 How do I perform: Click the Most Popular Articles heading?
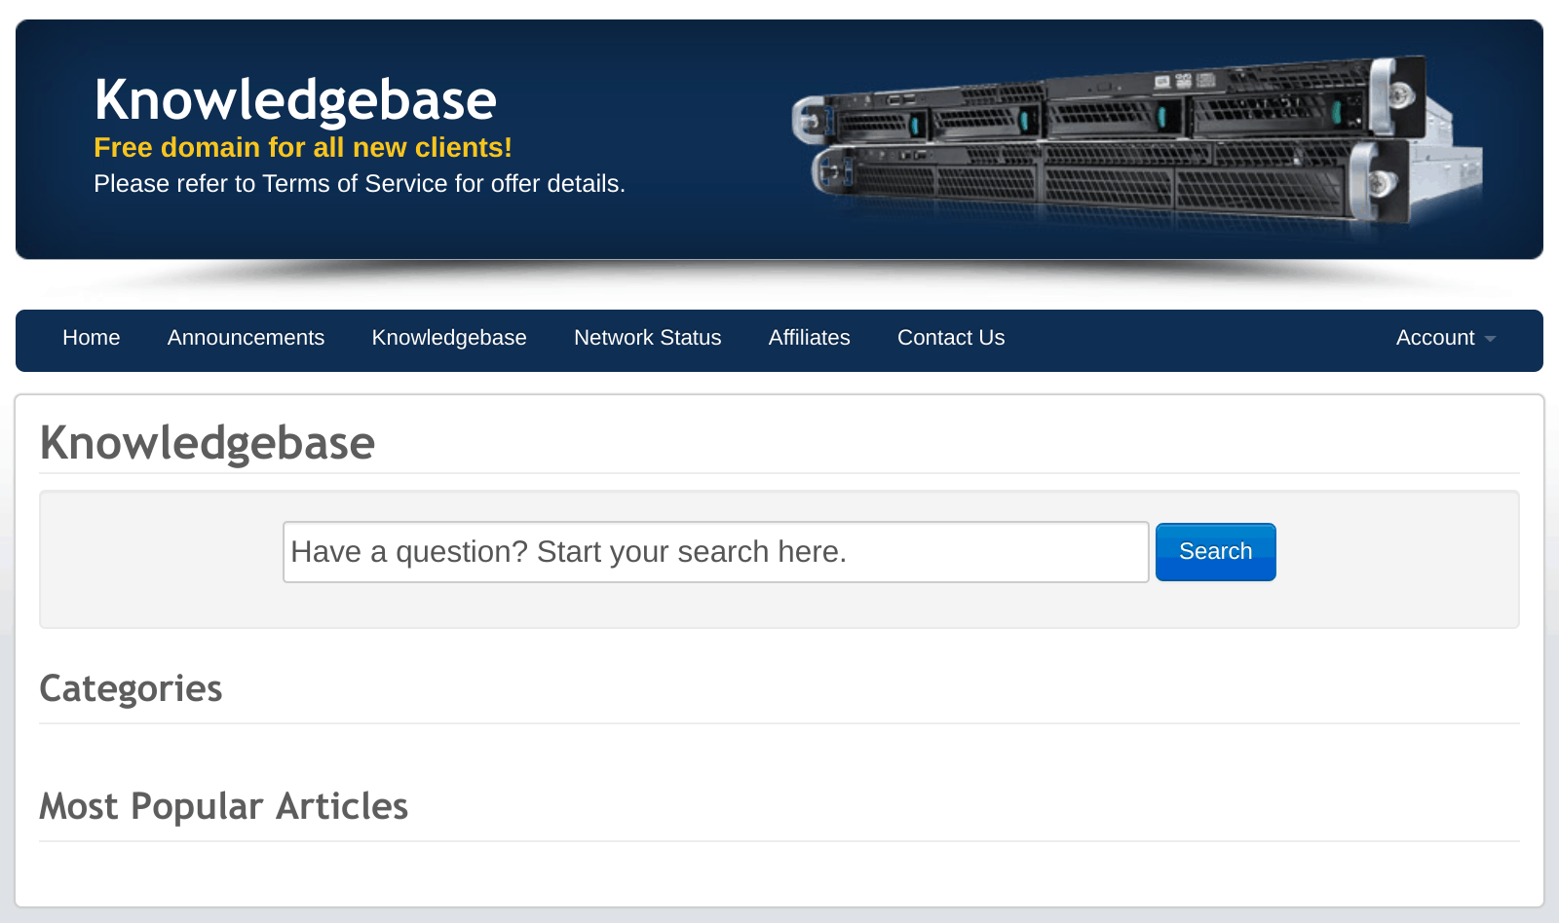(x=224, y=807)
